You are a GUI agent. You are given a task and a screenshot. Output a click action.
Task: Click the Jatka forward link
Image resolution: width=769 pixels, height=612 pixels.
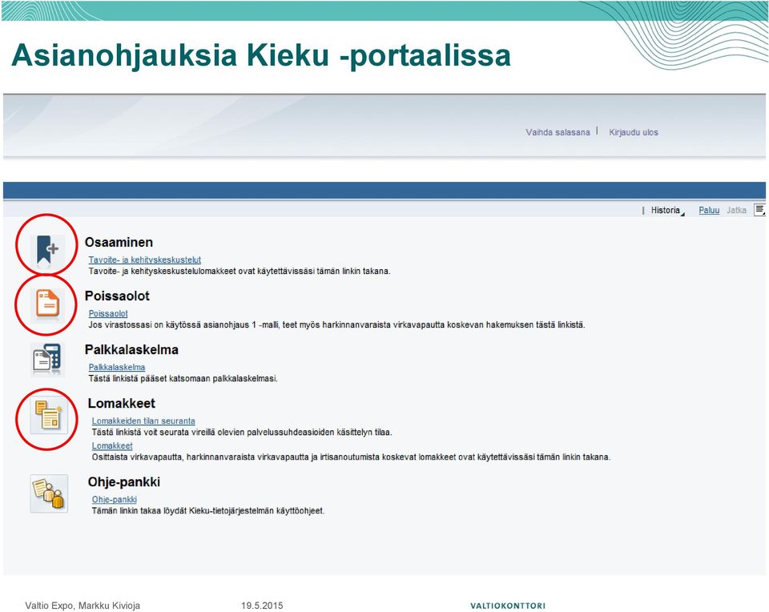736,211
